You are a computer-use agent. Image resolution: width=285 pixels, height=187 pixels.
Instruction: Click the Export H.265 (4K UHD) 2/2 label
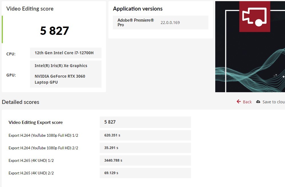click(x=31, y=173)
